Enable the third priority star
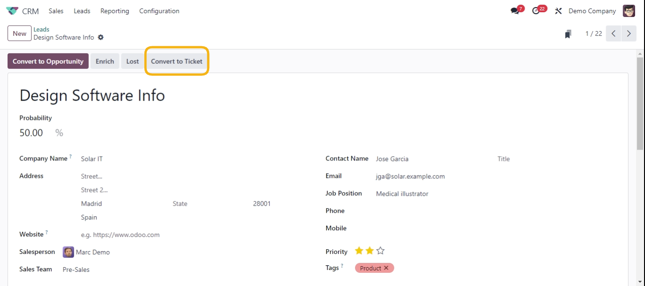Screen dimensions: 645x286 (380, 251)
